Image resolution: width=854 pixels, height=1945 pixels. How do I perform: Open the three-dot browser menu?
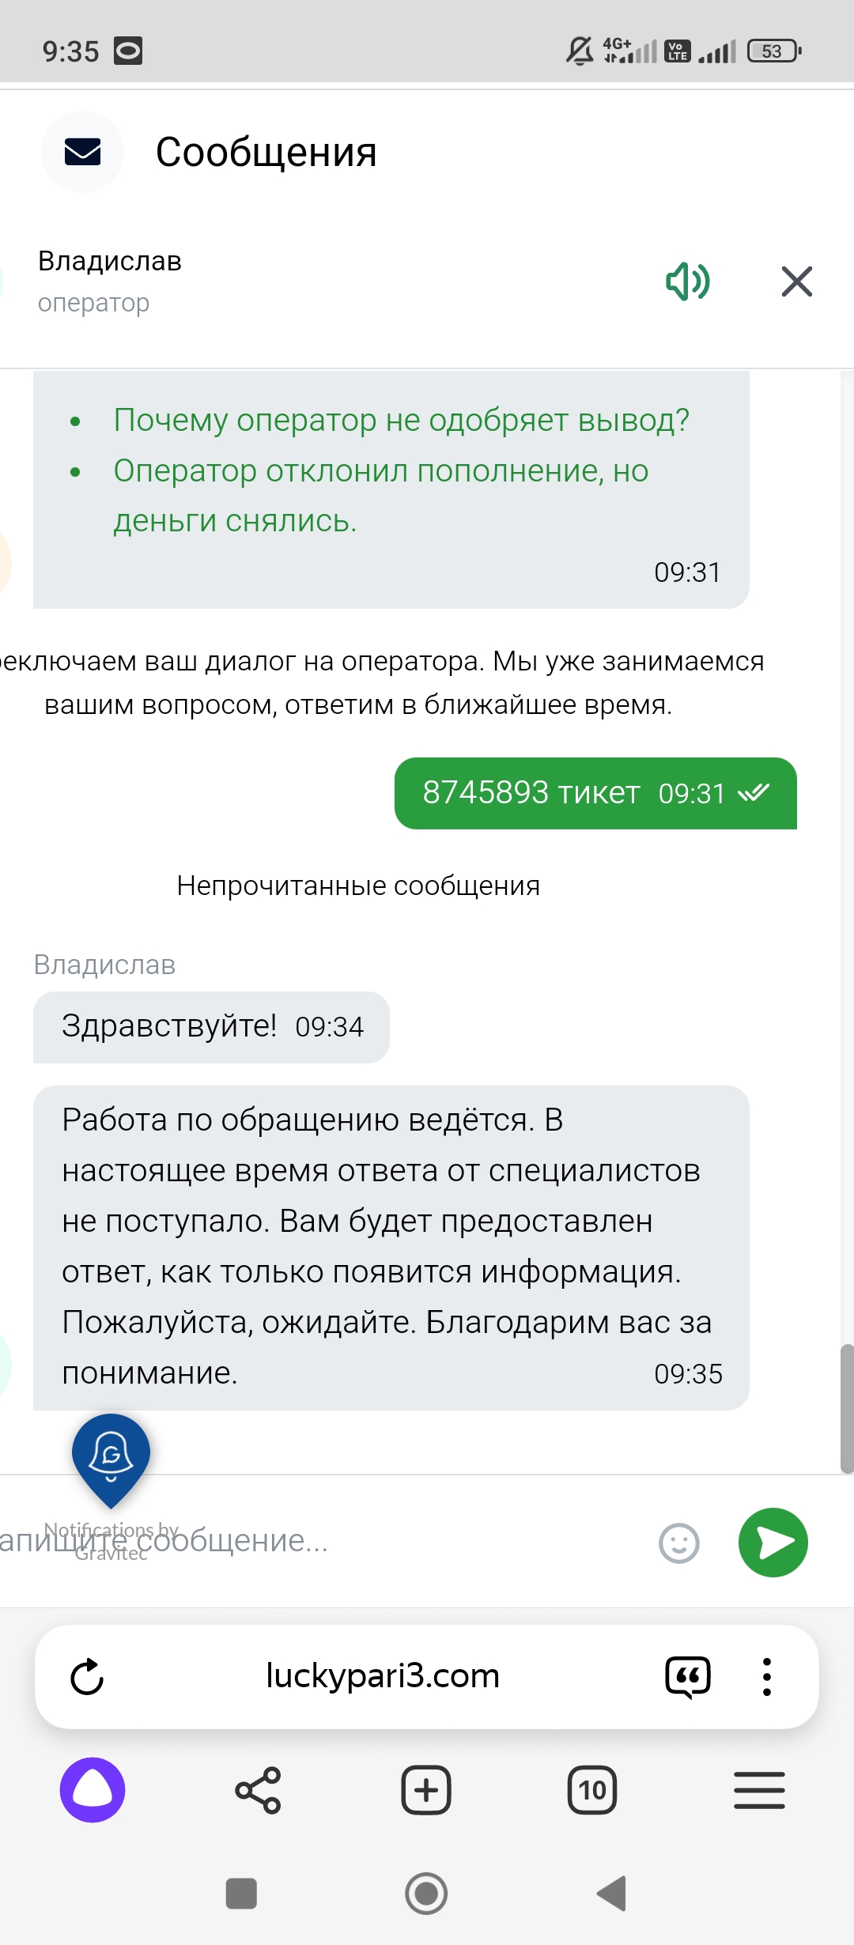766,1677
